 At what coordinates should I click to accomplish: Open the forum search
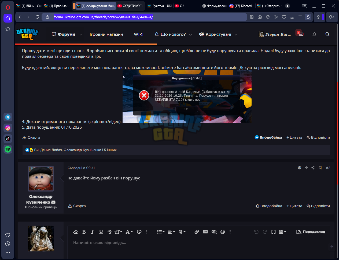click(327, 34)
